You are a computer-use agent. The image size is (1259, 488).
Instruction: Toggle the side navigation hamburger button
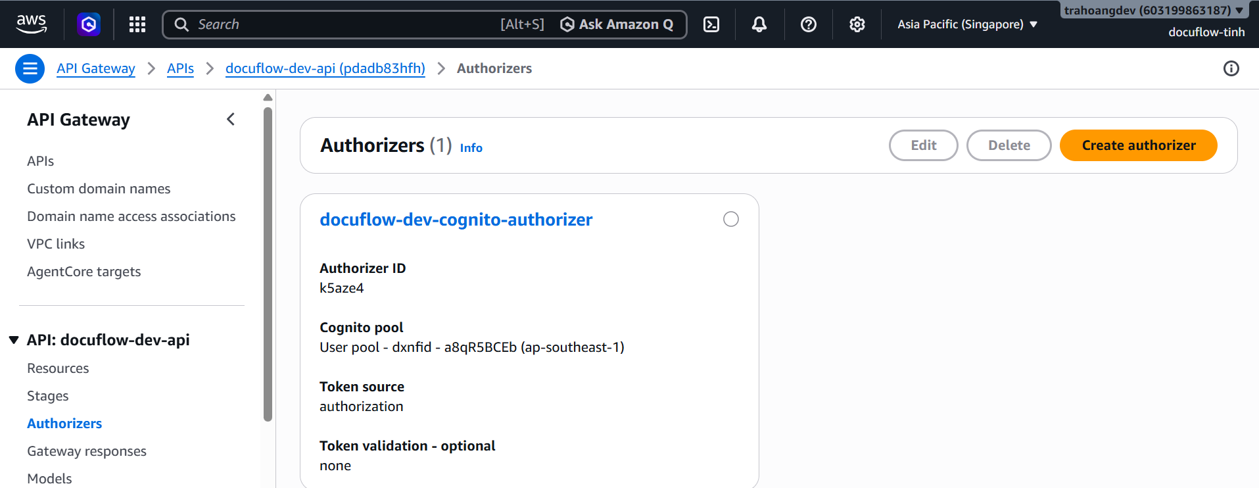30,68
